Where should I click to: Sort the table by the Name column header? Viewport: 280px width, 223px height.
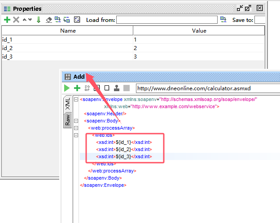[x=67, y=31]
